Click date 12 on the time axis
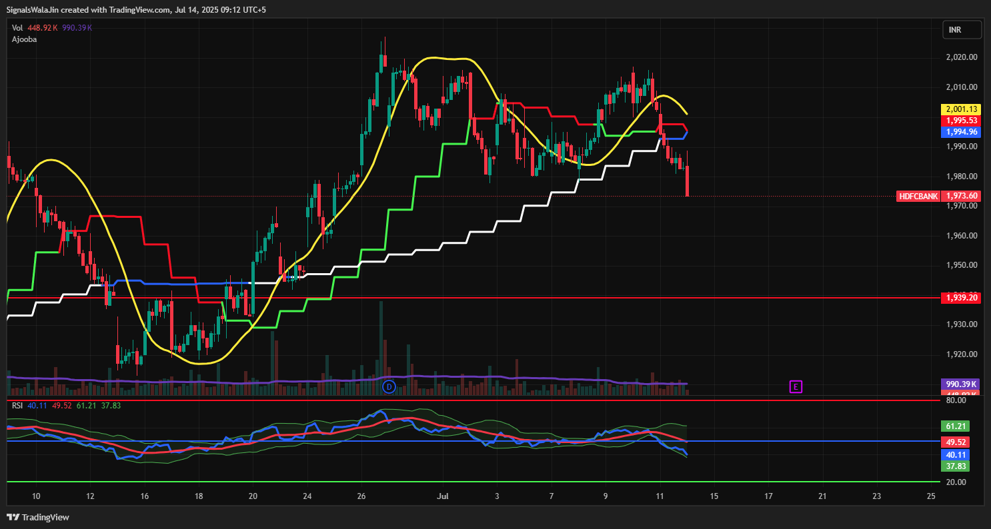Screen dimensions: 991x529 coord(90,496)
